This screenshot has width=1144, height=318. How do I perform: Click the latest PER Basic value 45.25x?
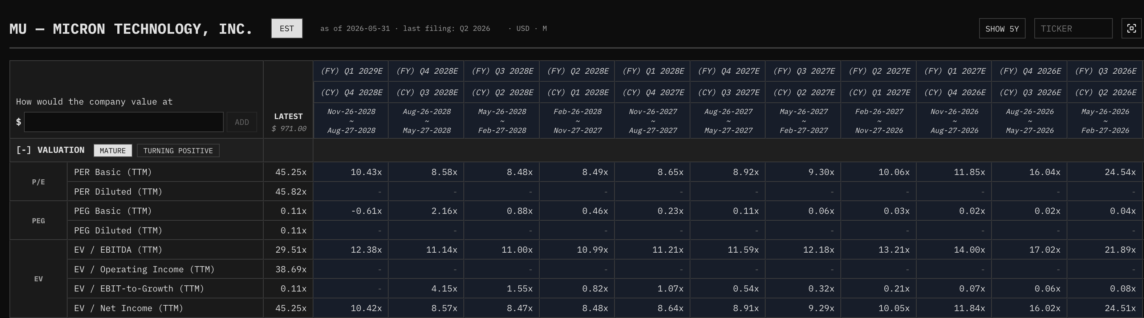288,172
